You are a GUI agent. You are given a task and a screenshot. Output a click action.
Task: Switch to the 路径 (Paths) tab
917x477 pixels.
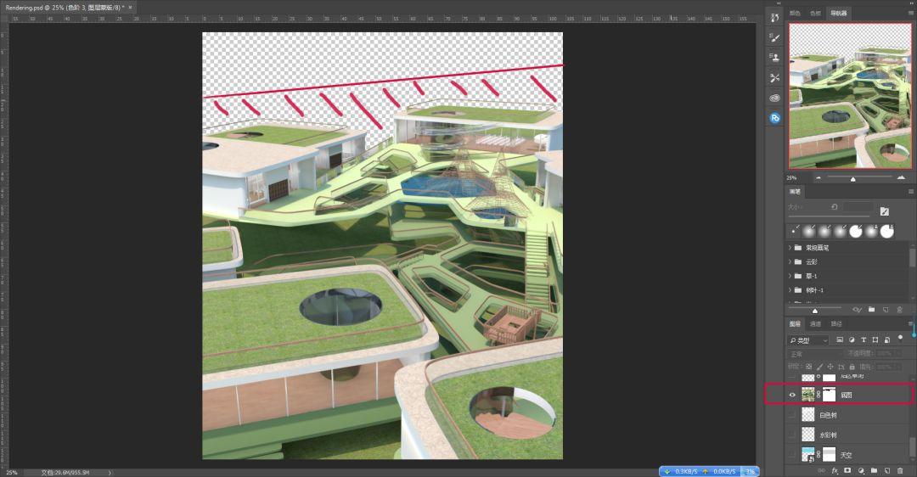pyautogui.click(x=836, y=324)
